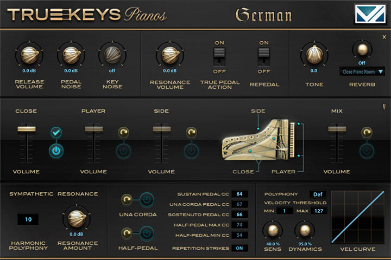Toggle Repetition Strikes ON field
The width and height of the screenshot is (391, 260).
pyautogui.click(x=239, y=248)
